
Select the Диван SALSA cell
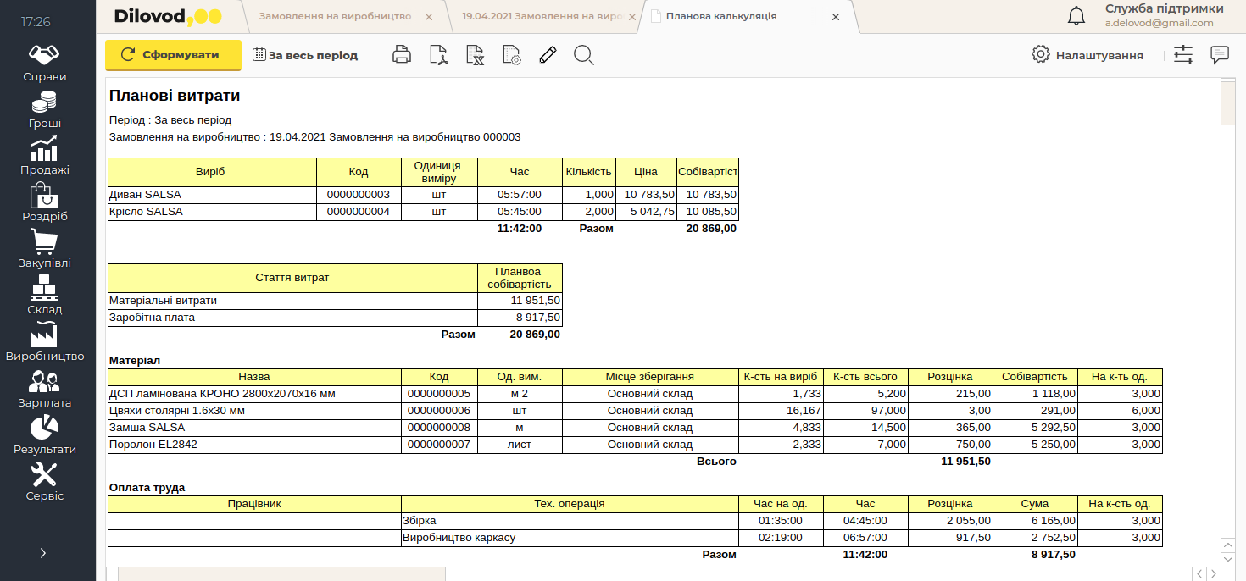click(x=212, y=195)
